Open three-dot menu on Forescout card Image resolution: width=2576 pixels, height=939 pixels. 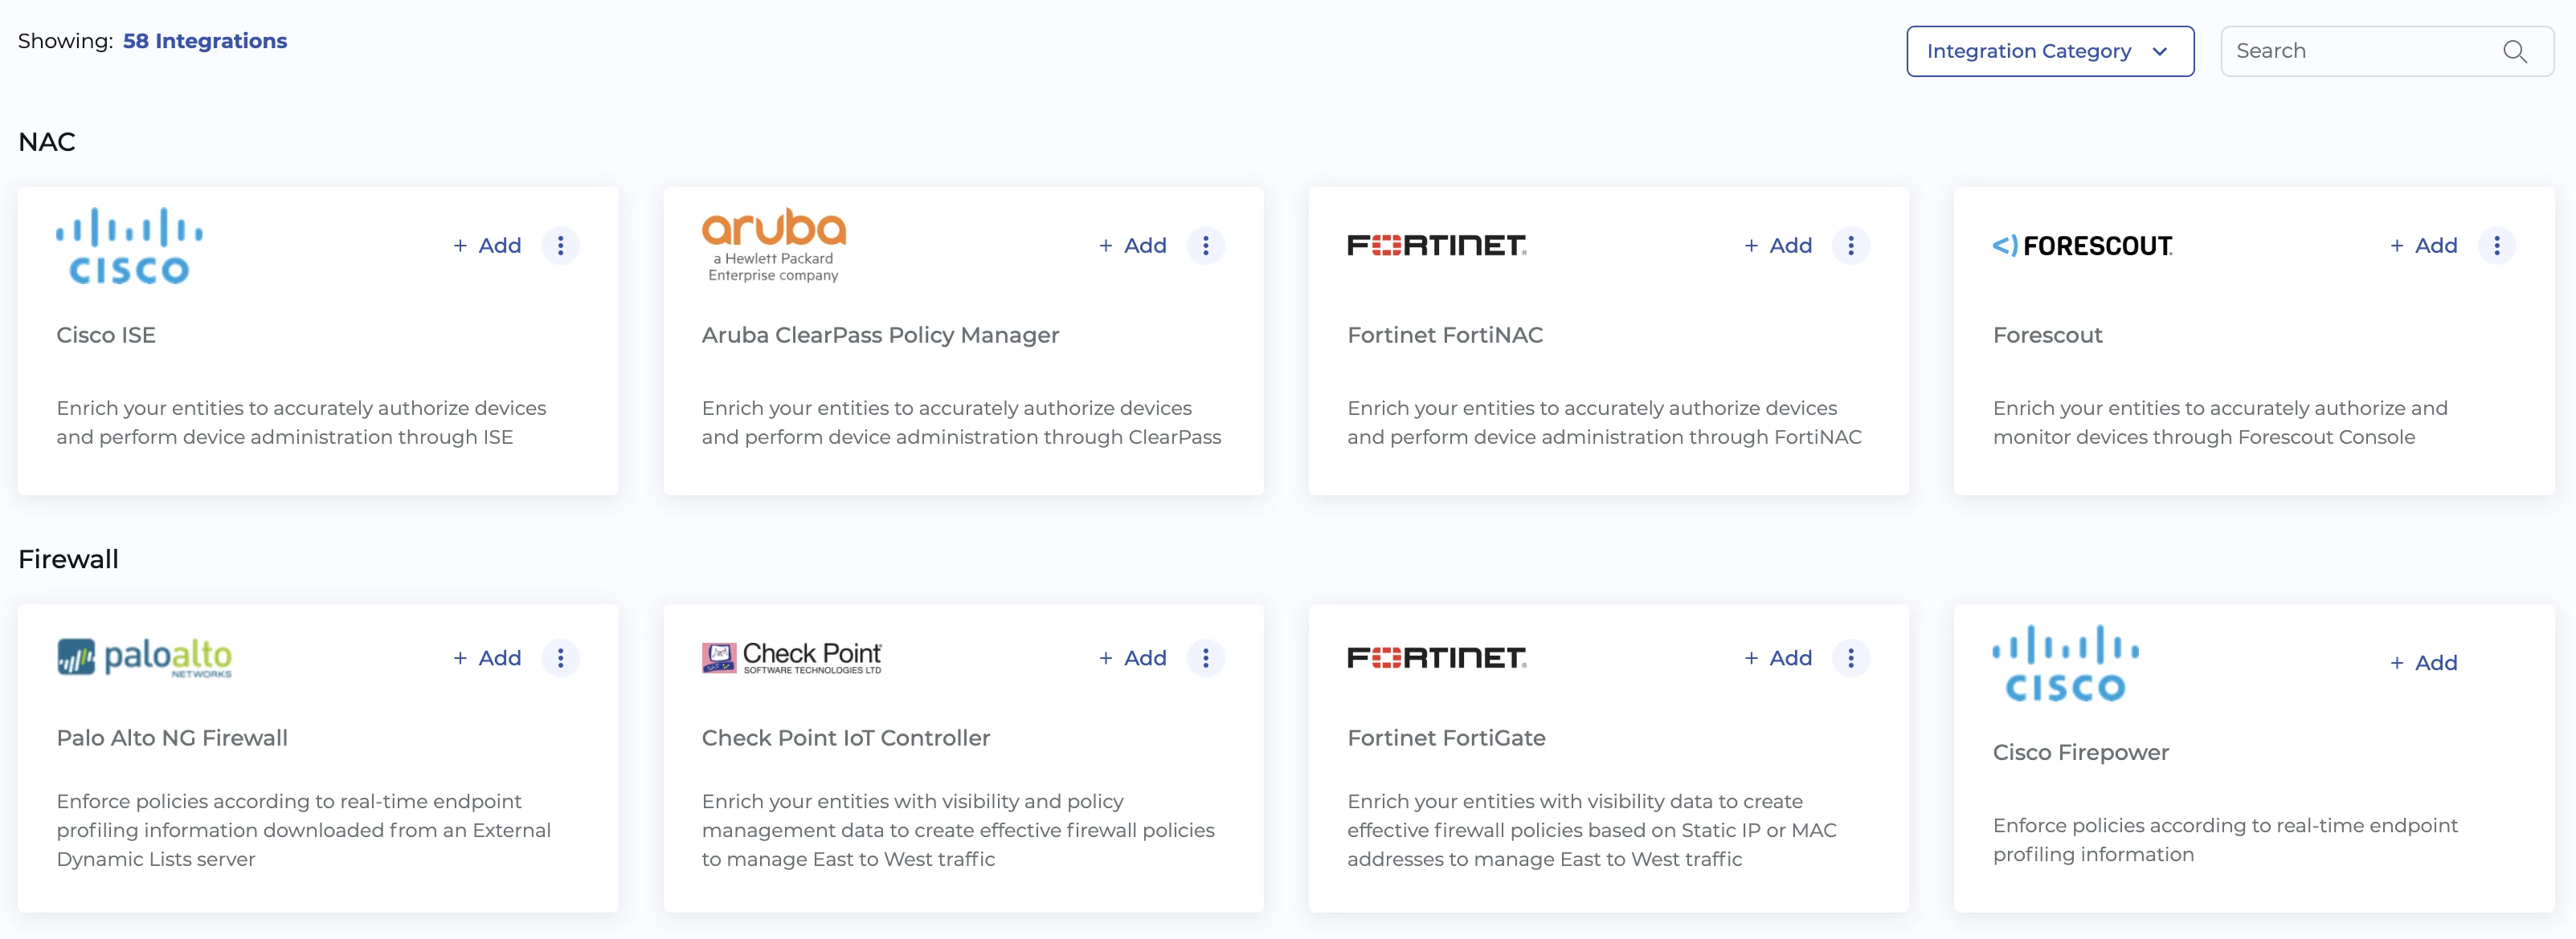tap(2496, 245)
